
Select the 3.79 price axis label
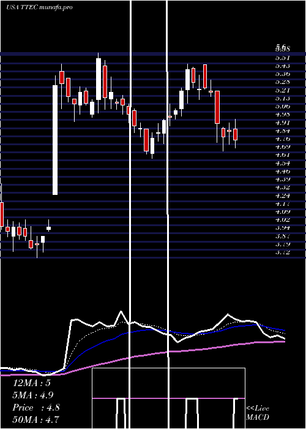282,244
